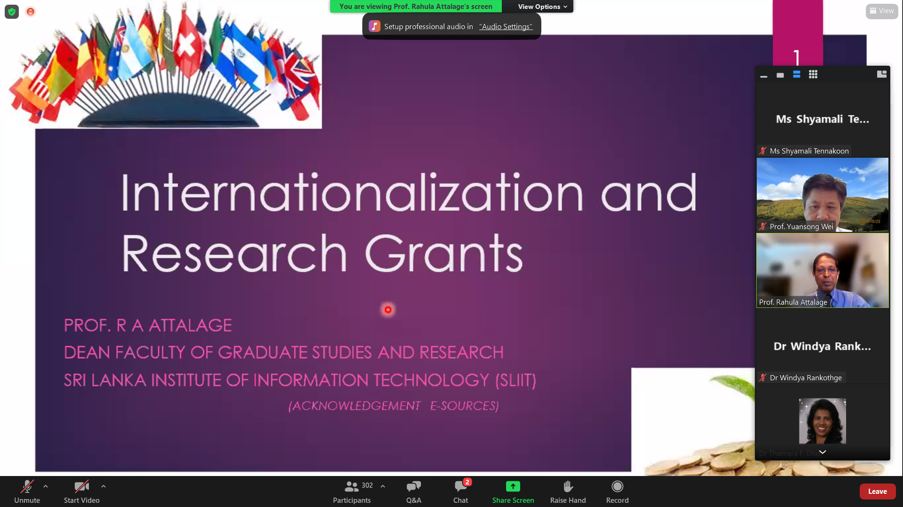This screenshot has width=903, height=507.
Task: Open the Chat panel
Action: (460, 491)
